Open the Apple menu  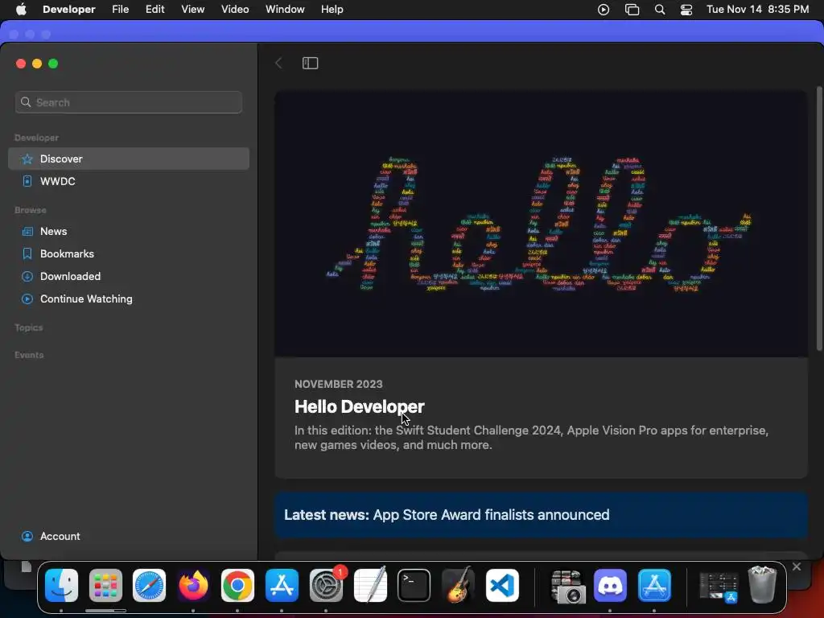click(x=21, y=10)
